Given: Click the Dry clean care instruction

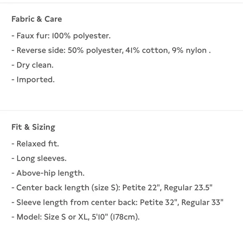Looking at the screenshot, I should (x=33, y=65).
